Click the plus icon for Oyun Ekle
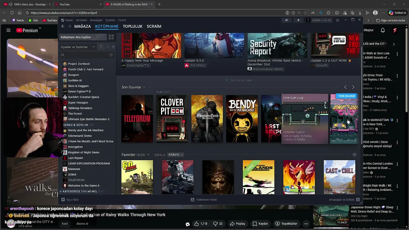Screen dimensions: 409x230 63,200
